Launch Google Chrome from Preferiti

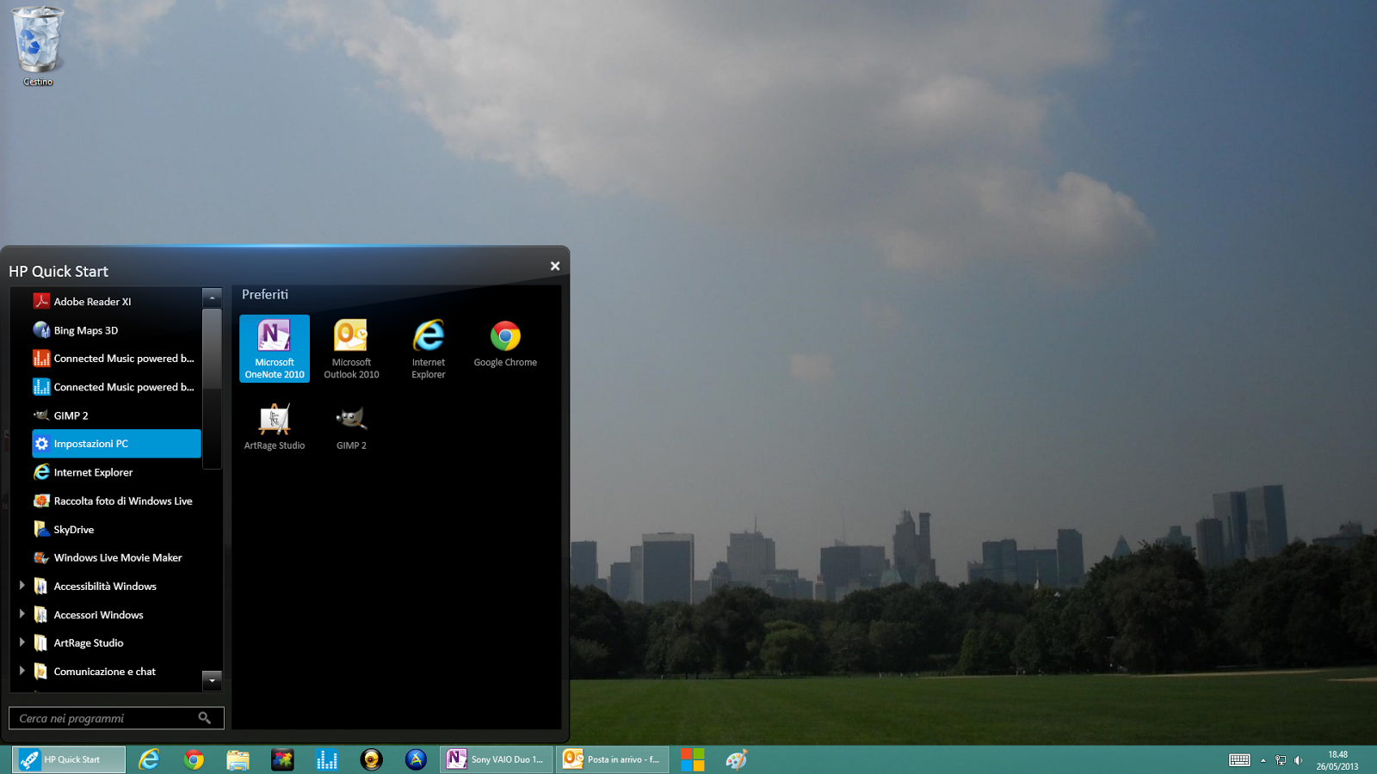click(x=505, y=344)
